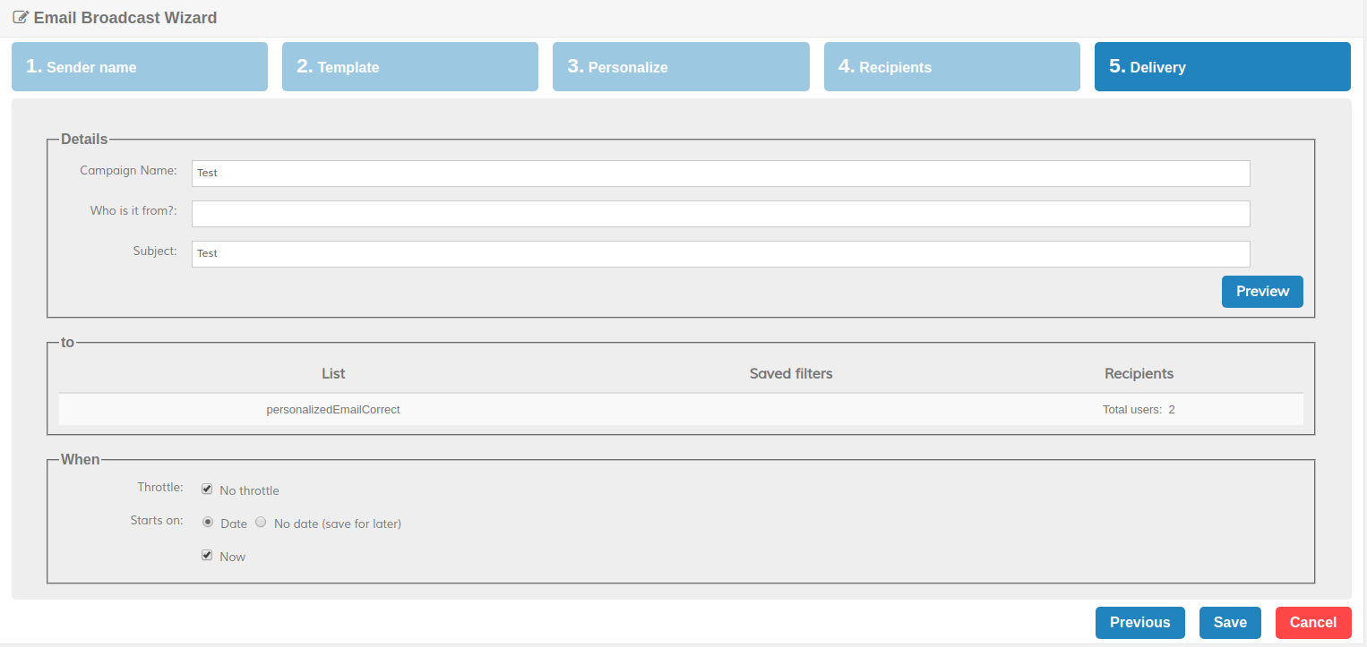The height and width of the screenshot is (647, 1367).
Task: Focus the 'Who is it from?' field
Action: (720, 214)
